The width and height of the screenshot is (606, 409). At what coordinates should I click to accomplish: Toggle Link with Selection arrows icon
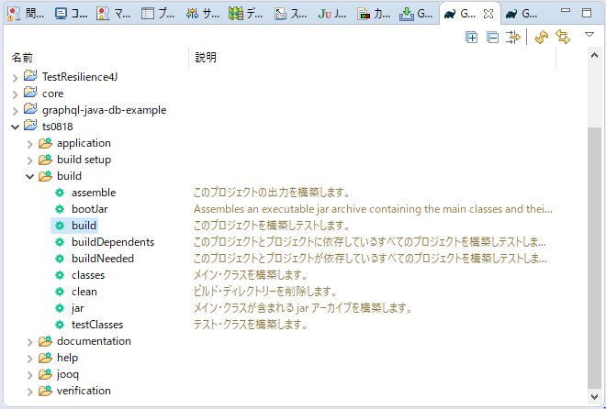pyautogui.click(x=563, y=37)
